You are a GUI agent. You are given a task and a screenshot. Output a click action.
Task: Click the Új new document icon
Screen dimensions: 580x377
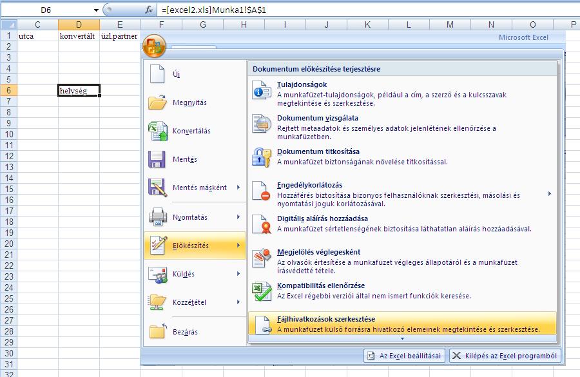pyautogui.click(x=157, y=73)
